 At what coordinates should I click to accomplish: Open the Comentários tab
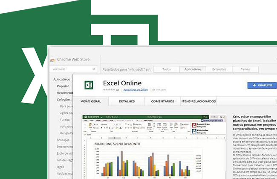[x=162, y=101]
